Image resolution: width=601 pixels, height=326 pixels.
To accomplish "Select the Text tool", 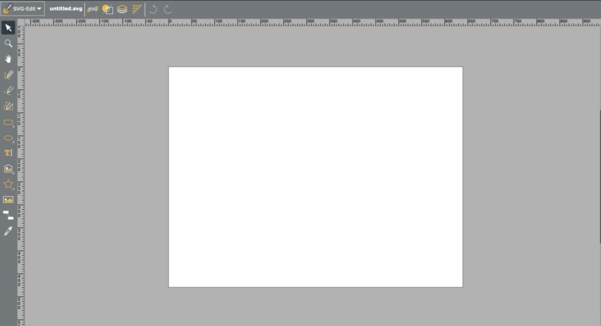I will [8, 152].
